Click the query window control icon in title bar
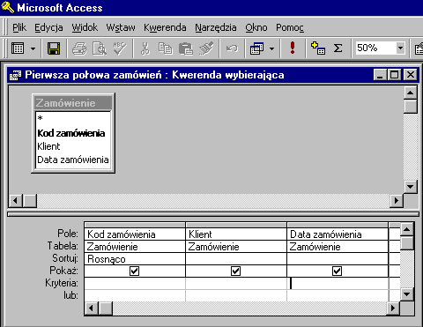Viewport: 423px width, 327px height. pyautogui.click(x=15, y=75)
